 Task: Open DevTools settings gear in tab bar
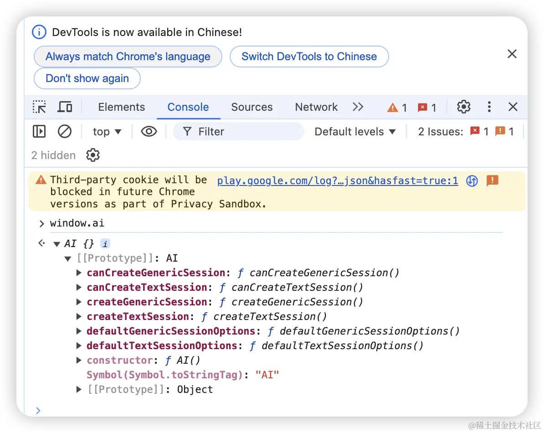point(463,107)
